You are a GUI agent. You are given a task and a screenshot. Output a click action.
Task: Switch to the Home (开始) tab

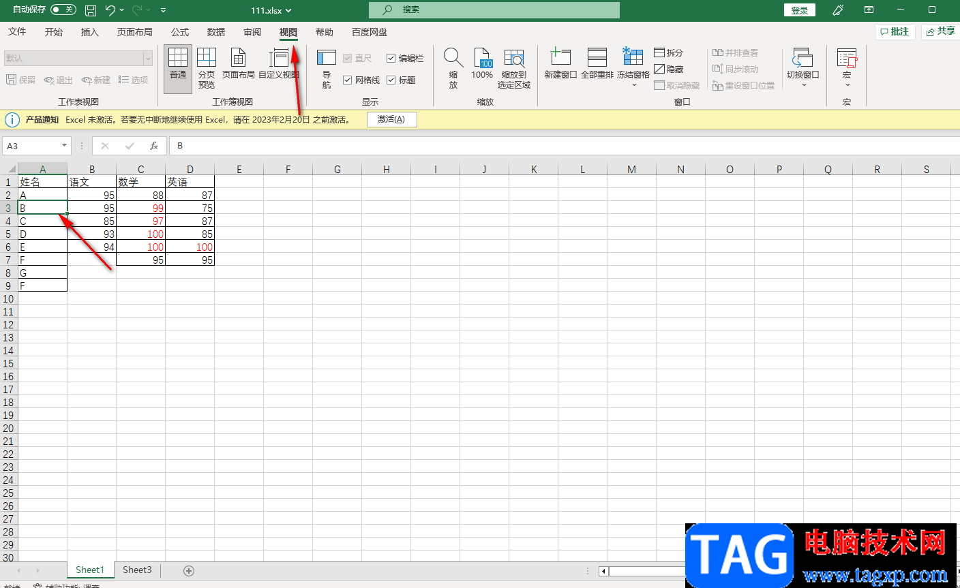pyautogui.click(x=54, y=32)
